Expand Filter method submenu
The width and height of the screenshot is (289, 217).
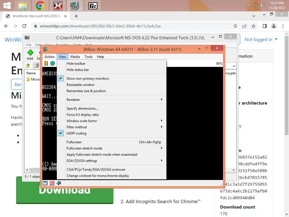click(x=112, y=127)
